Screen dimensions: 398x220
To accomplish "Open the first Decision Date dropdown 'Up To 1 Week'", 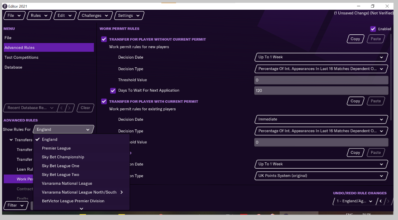I will [x=321, y=57].
